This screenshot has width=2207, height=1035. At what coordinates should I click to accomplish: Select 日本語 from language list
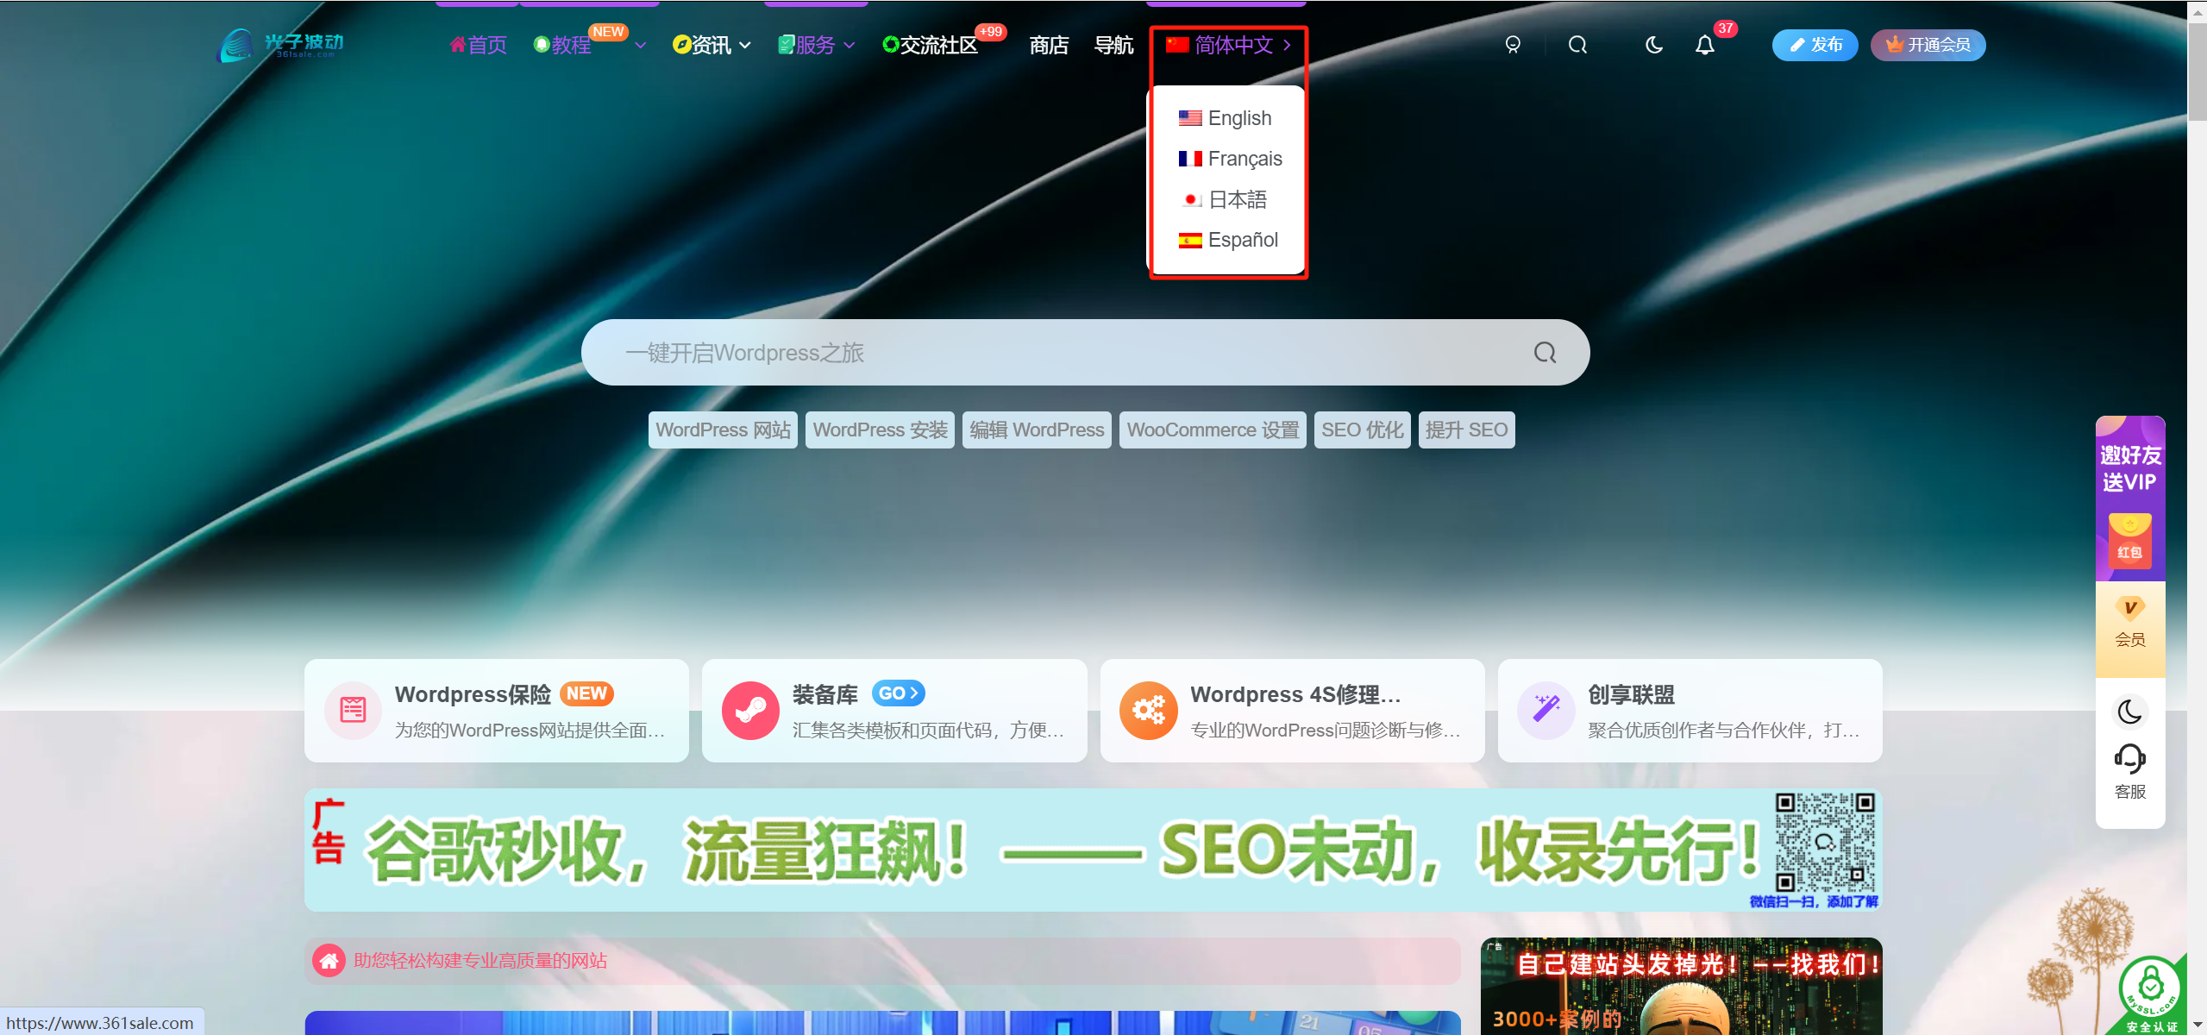1237,199
